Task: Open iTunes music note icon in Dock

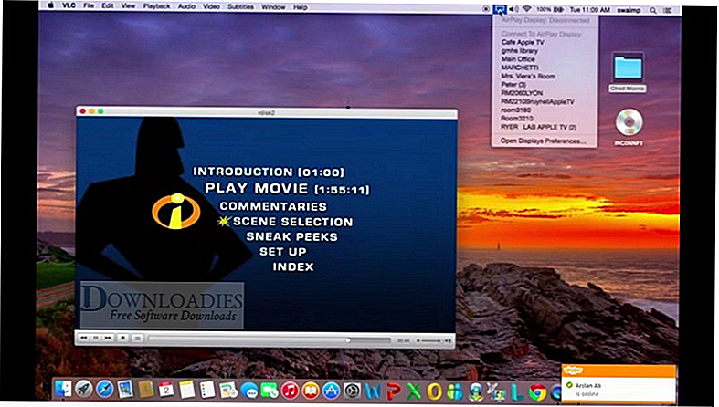Action: [290, 391]
